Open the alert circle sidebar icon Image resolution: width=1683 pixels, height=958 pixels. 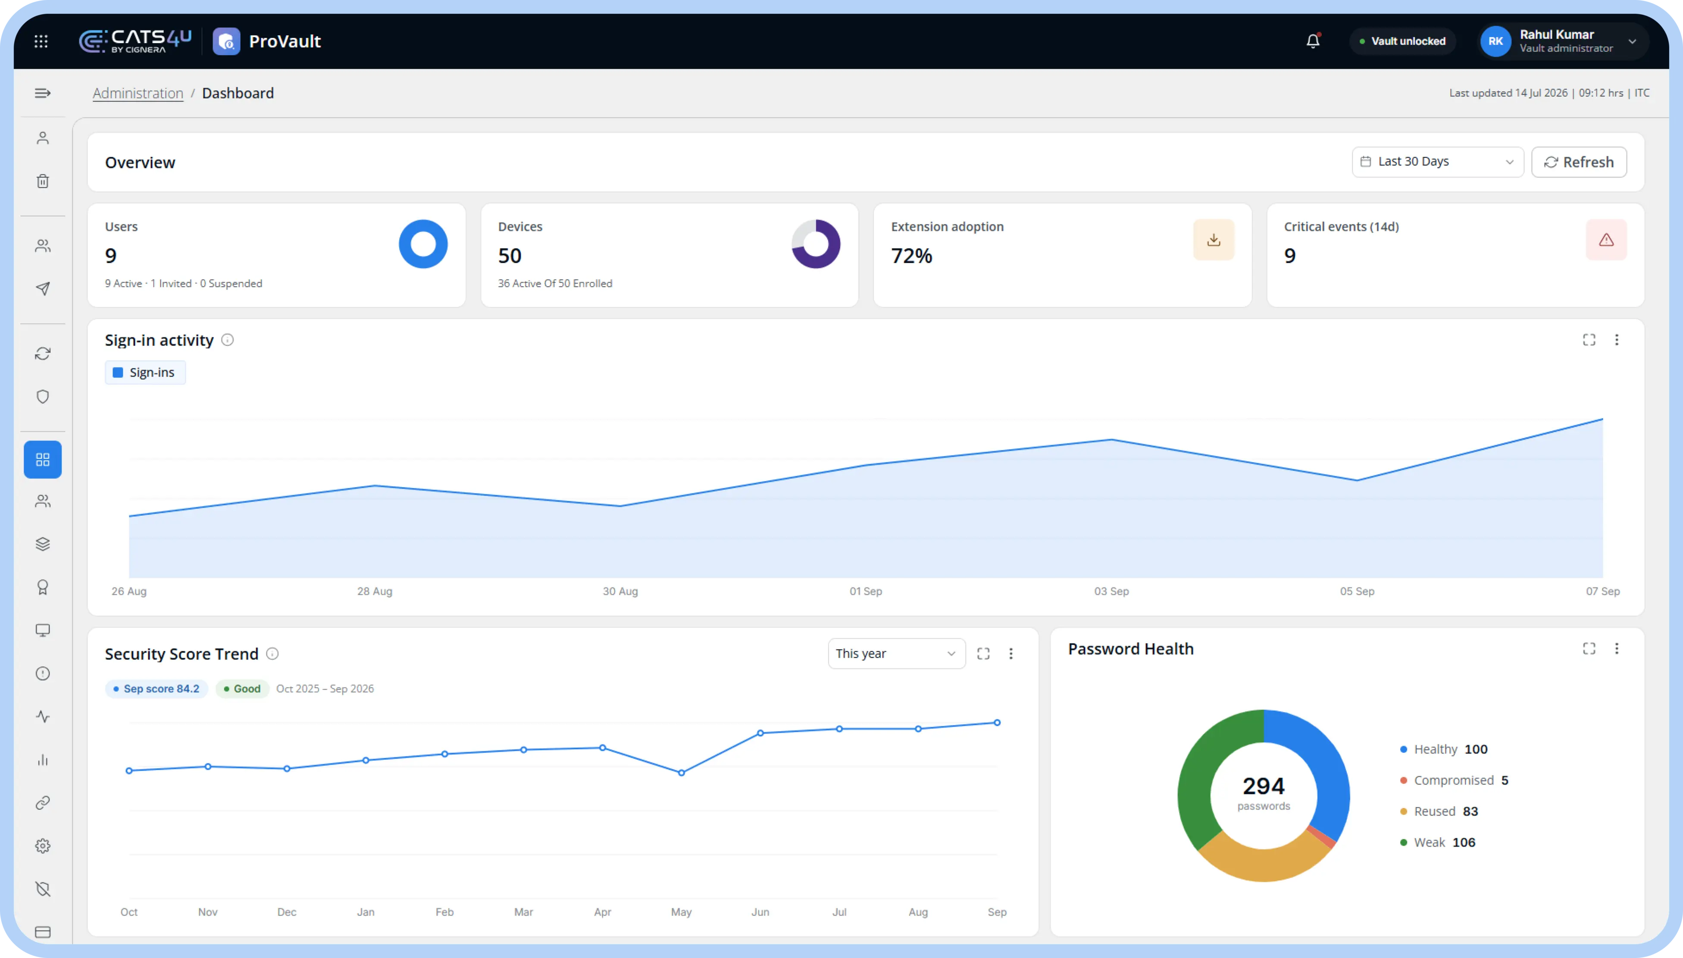click(x=43, y=673)
